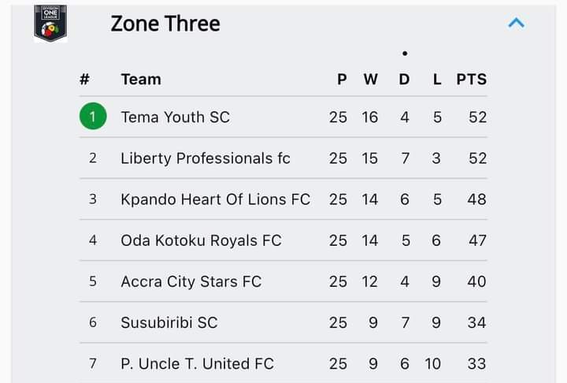Select Susubiribi SC team name

click(169, 322)
